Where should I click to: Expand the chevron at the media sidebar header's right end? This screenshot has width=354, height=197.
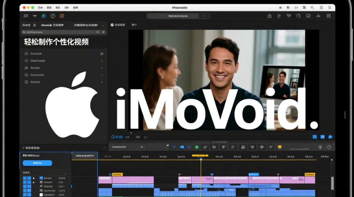click(103, 25)
